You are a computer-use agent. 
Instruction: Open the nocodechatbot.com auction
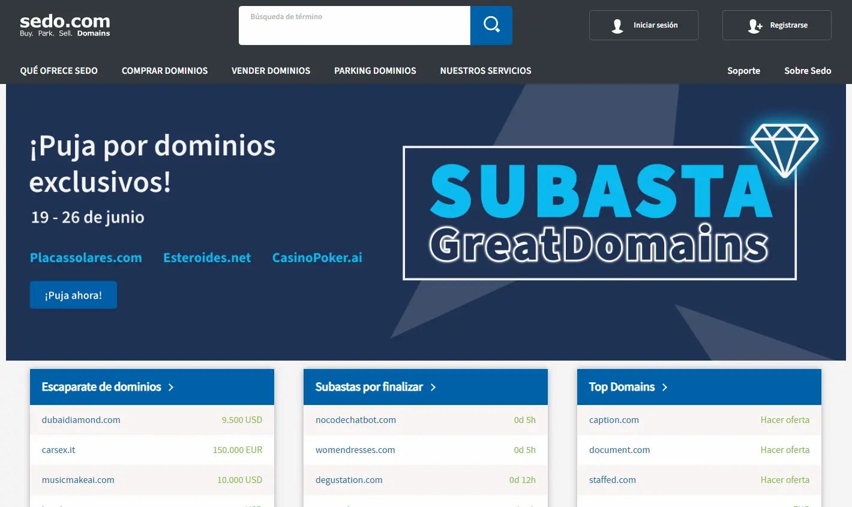356,420
